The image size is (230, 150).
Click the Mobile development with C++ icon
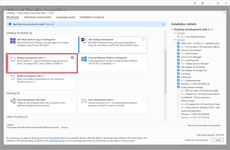[13, 77]
